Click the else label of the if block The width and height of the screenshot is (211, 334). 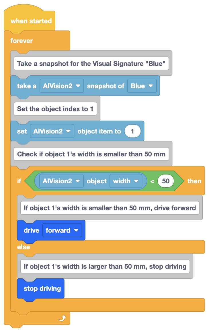pos(24,247)
